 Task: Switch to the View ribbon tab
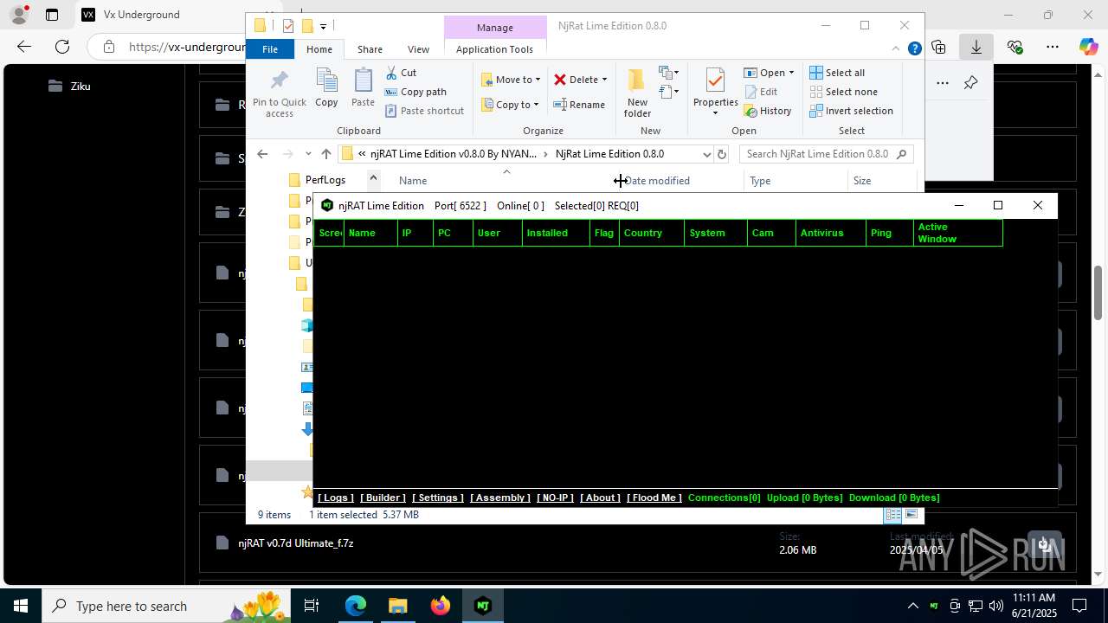[418, 49]
